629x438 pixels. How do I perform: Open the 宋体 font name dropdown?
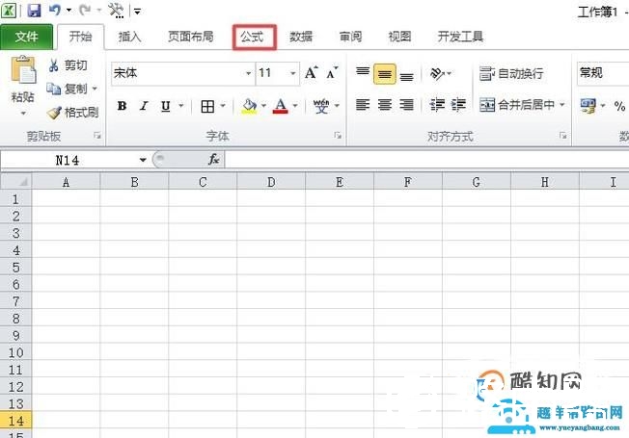pyautogui.click(x=248, y=74)
